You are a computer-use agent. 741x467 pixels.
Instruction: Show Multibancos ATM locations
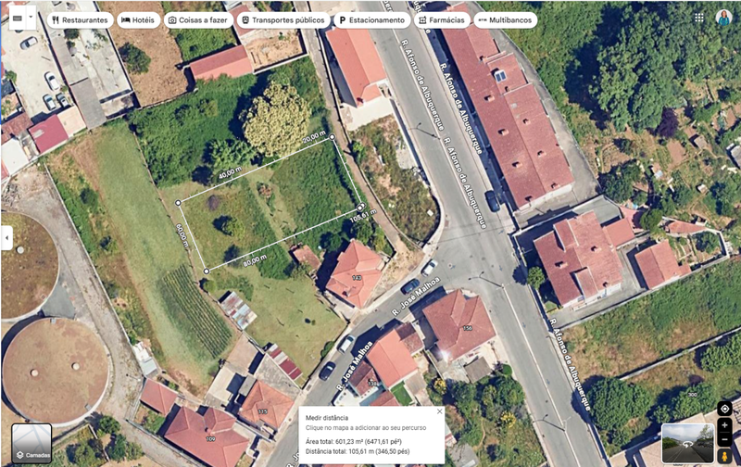pyautogui.click(x=505, y=20)
